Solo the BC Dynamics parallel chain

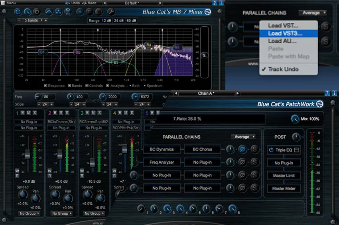[254, 149]
